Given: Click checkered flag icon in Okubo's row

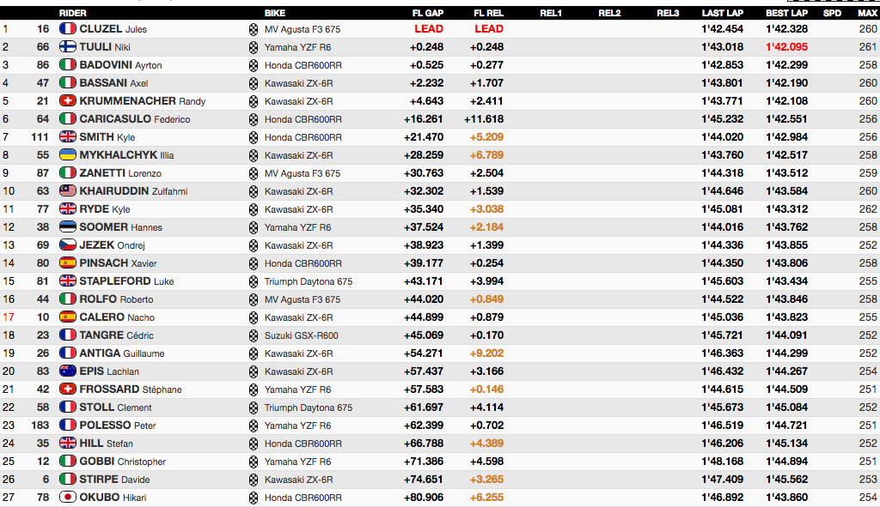Looking at the screenshot, I should 254,498.
